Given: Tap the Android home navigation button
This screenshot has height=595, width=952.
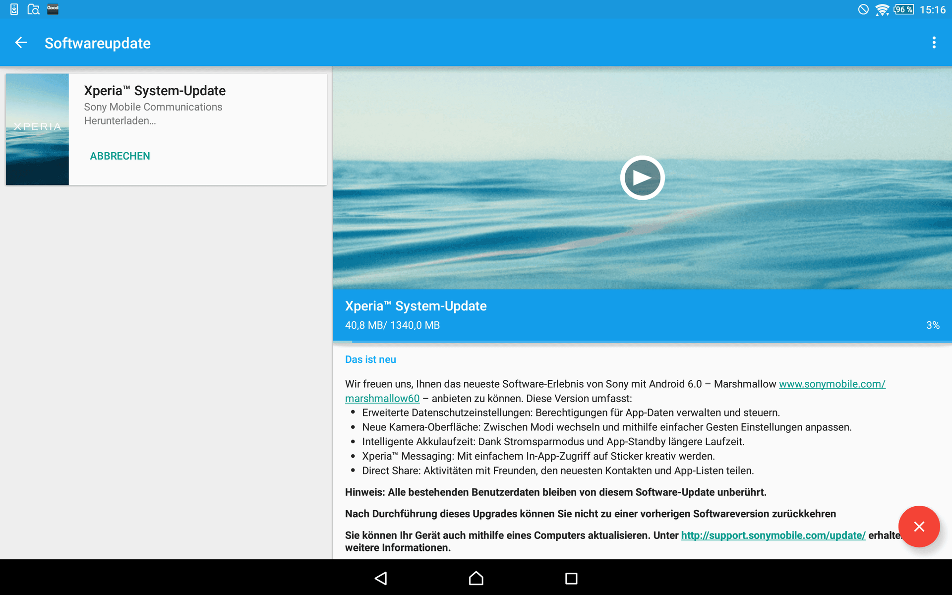Looking at the screenshot, I should tap(476, 578).
